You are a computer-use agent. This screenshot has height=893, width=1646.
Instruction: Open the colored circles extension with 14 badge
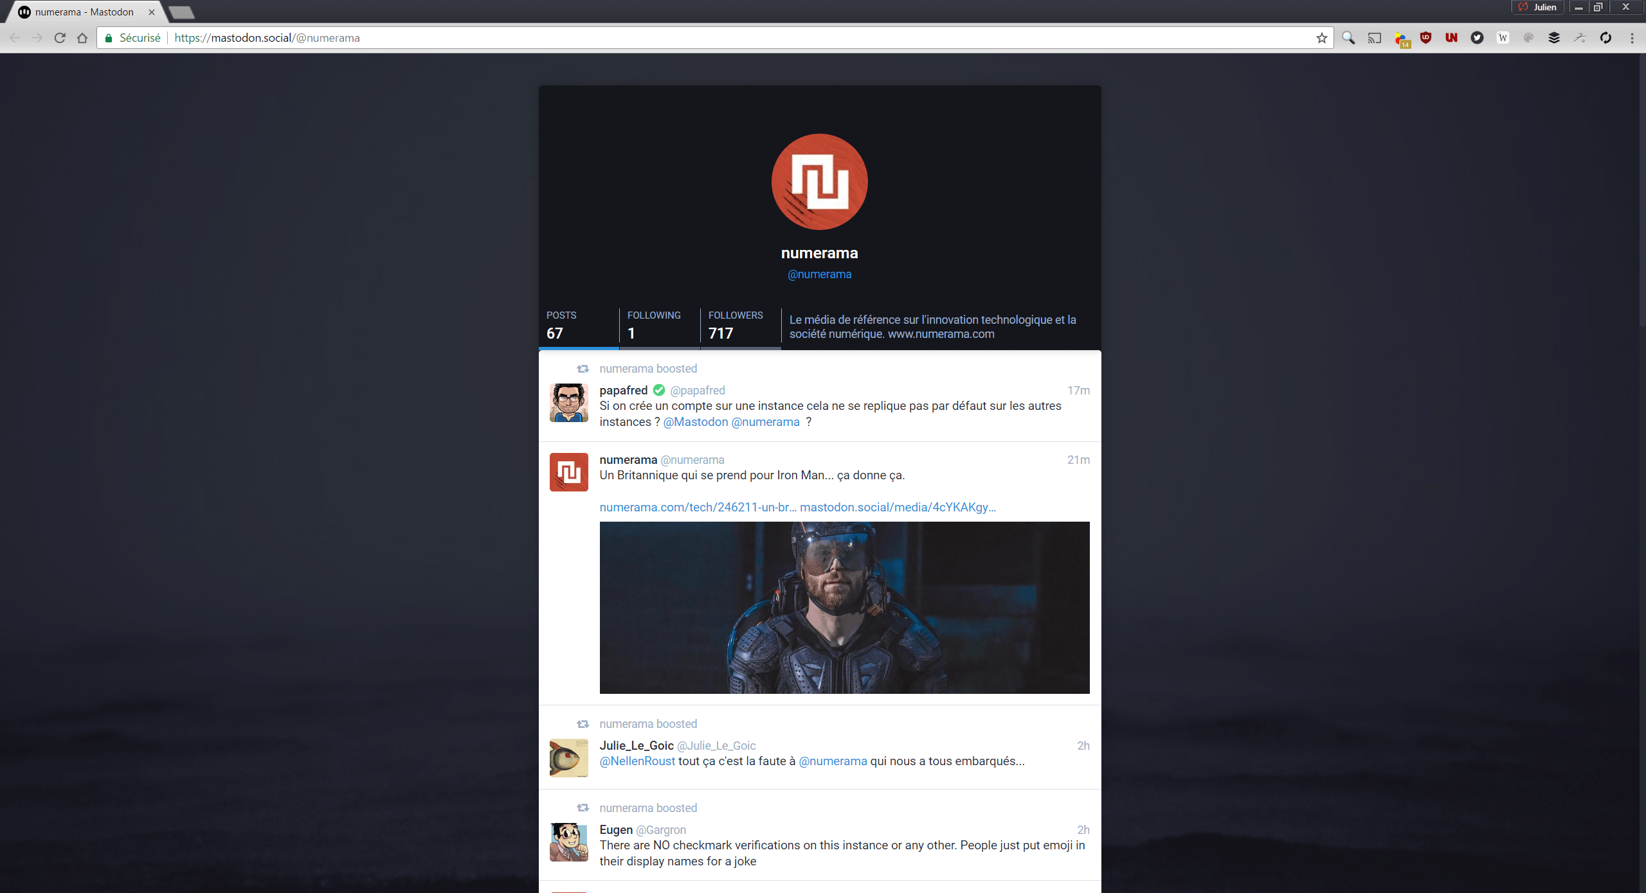point(1402,39)
